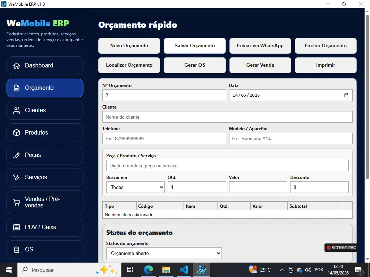Click the 'Nenhum item adicionado.' row
Screen dimensions: 370x277
point(227,214)
